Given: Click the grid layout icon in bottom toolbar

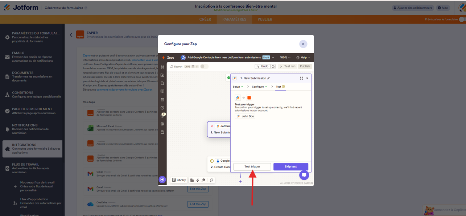Looking at the screenshot, I should click(x=192, y=180).
